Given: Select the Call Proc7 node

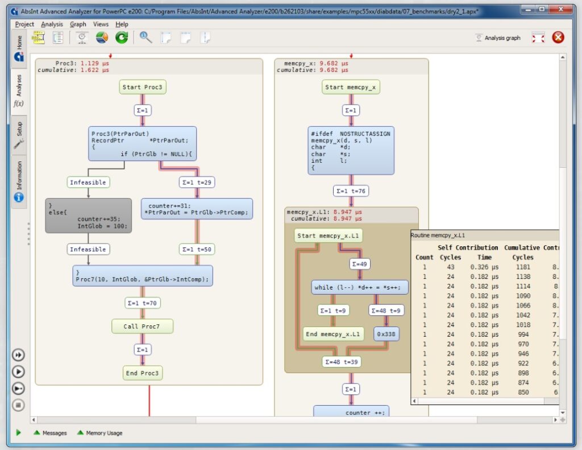Looking at the screenshot, I should (x=142, y=326).
